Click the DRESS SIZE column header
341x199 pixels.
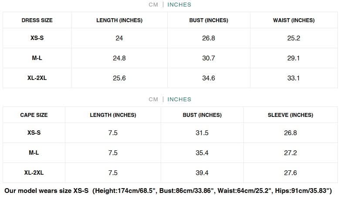click(37, 20)
